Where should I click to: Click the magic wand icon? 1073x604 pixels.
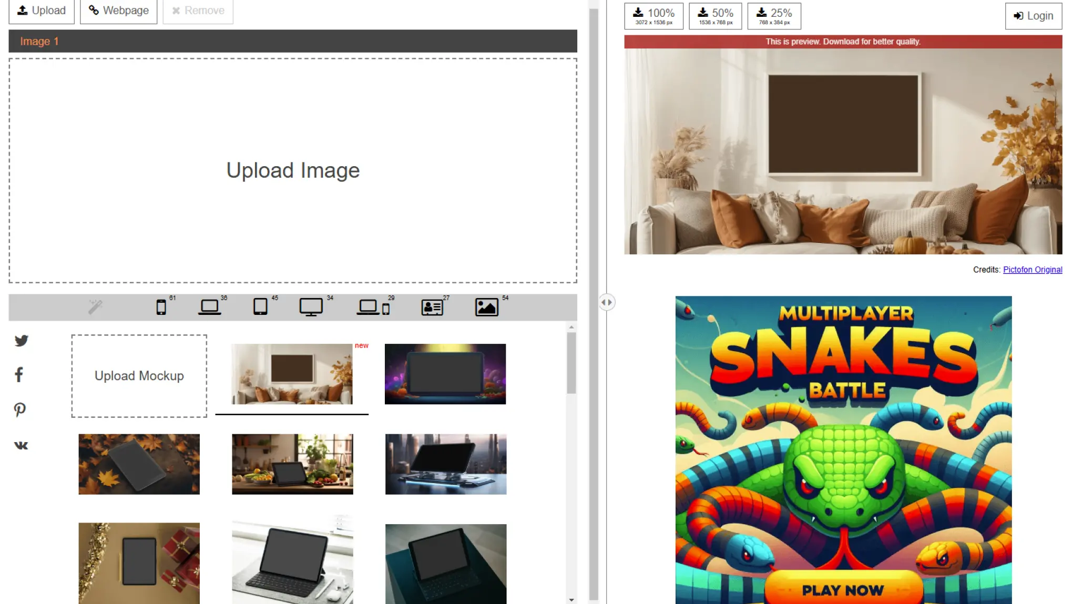click(x=95, y=307)
